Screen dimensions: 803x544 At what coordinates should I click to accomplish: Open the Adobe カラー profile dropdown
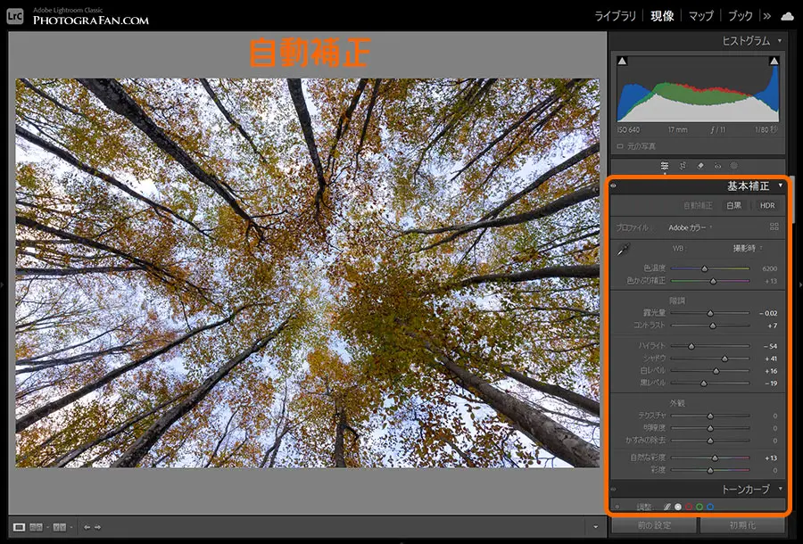[x=691, y=227]
